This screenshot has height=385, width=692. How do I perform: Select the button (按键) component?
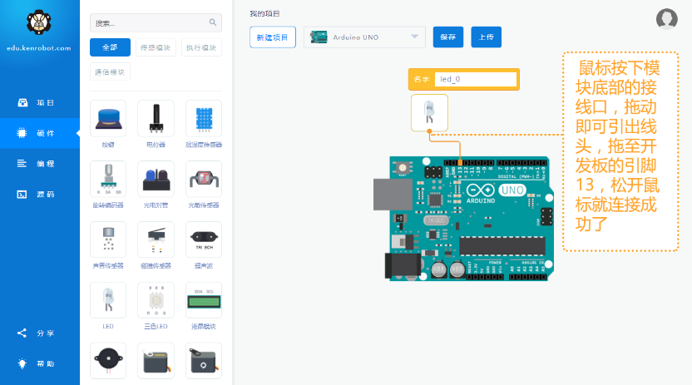pyautogui.click(x=108, y=119)
